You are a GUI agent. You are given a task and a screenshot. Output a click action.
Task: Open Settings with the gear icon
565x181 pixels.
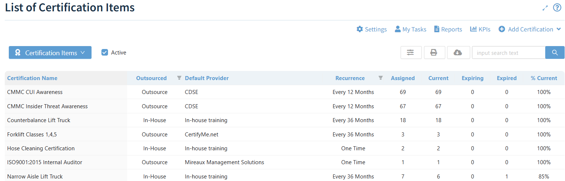(x=371, y=29)
